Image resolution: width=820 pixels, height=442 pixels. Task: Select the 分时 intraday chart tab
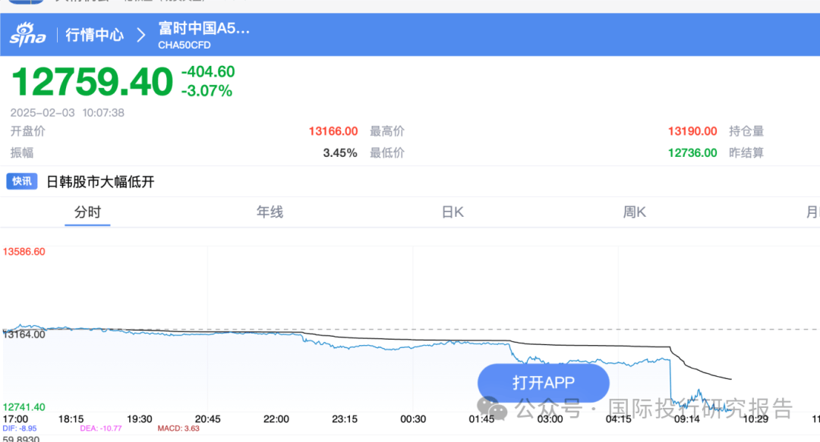(x=87, y=212)
